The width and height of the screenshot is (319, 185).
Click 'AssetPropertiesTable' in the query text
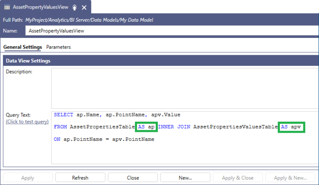click(x=103, y=127)
